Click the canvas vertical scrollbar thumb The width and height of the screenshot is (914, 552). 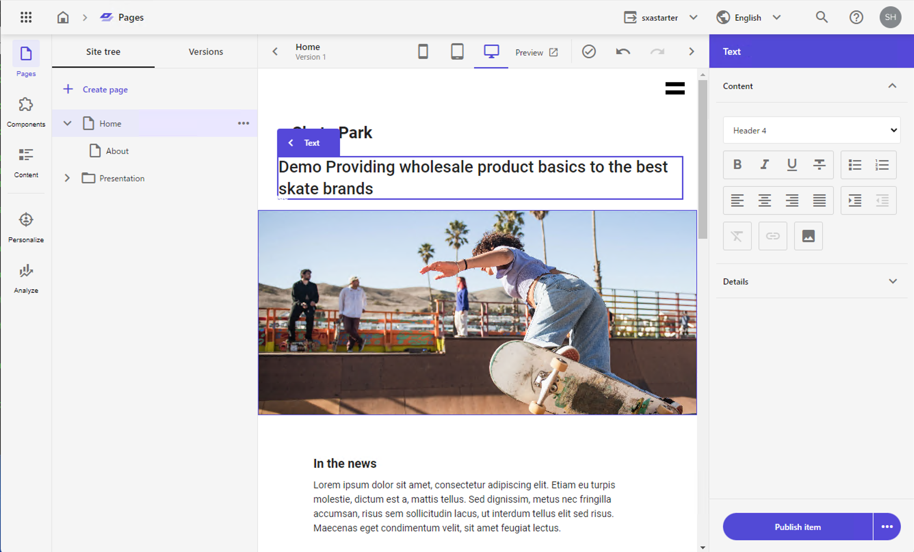[x=703, y=159]
